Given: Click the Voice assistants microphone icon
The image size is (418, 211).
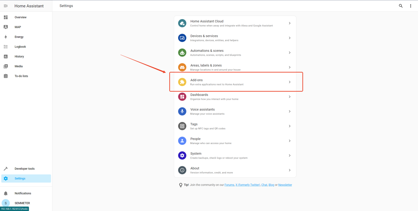Looking at the screenshot, I should [182, 111].
